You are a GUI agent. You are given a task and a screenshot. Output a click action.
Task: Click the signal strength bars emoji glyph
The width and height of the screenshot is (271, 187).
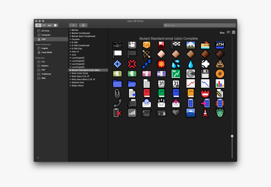[132, 113]
